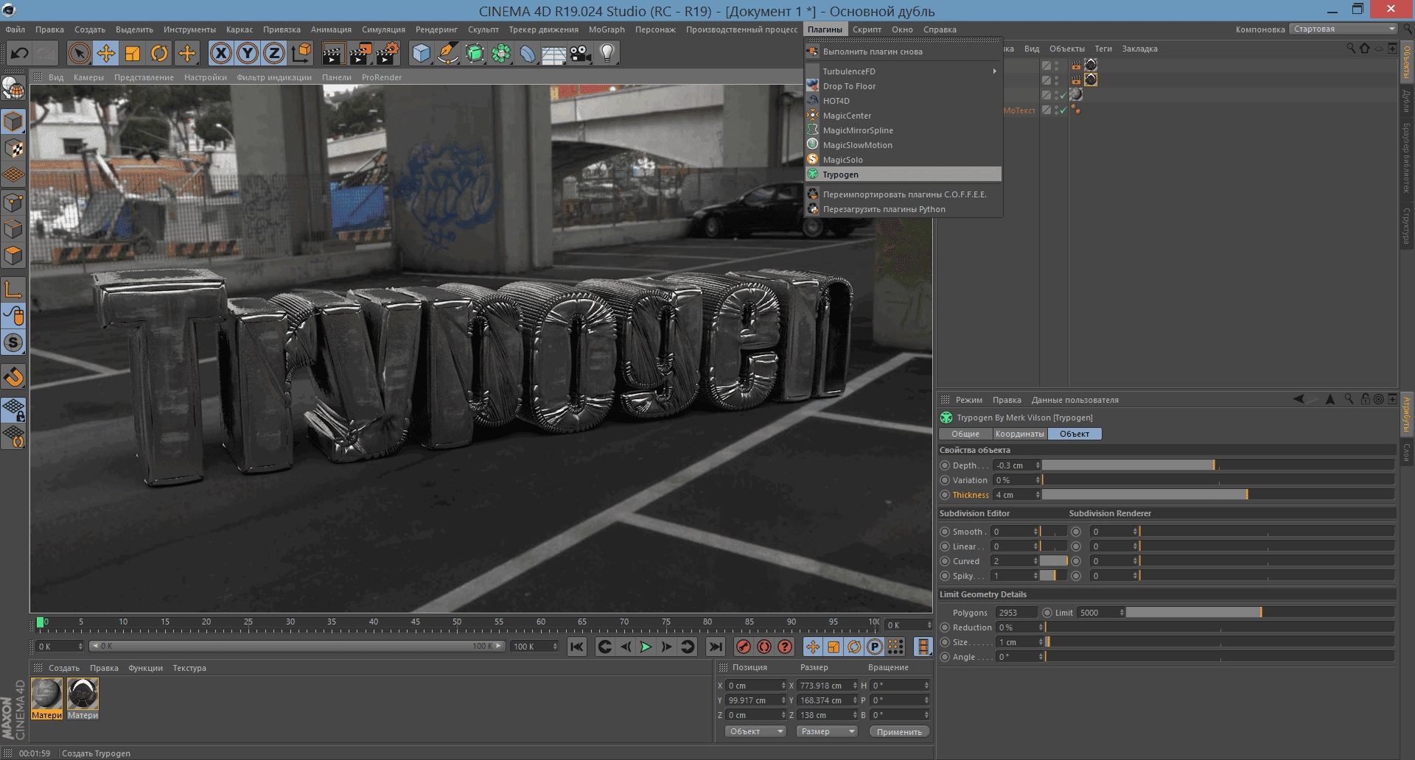Open the Объект coordinate mode dropdown
1415x760 pixels.
pyautogui.click(x=755, y=731)
